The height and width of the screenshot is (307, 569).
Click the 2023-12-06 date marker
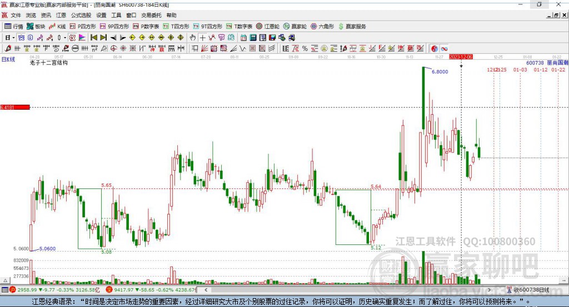461,57
